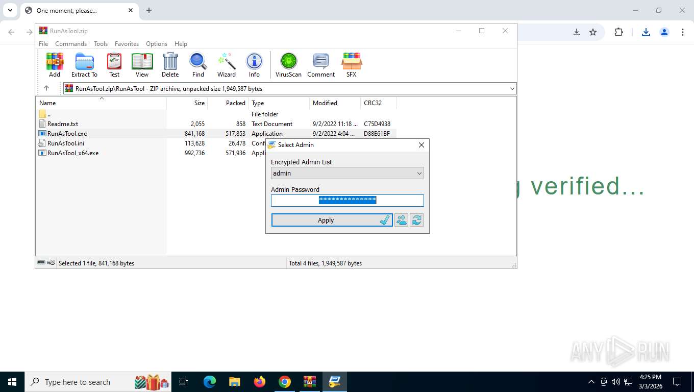Viewport: 694px width, 392px height.
Task: Launch Microsoft Edge from the taskbar
Action: (210, 382)
